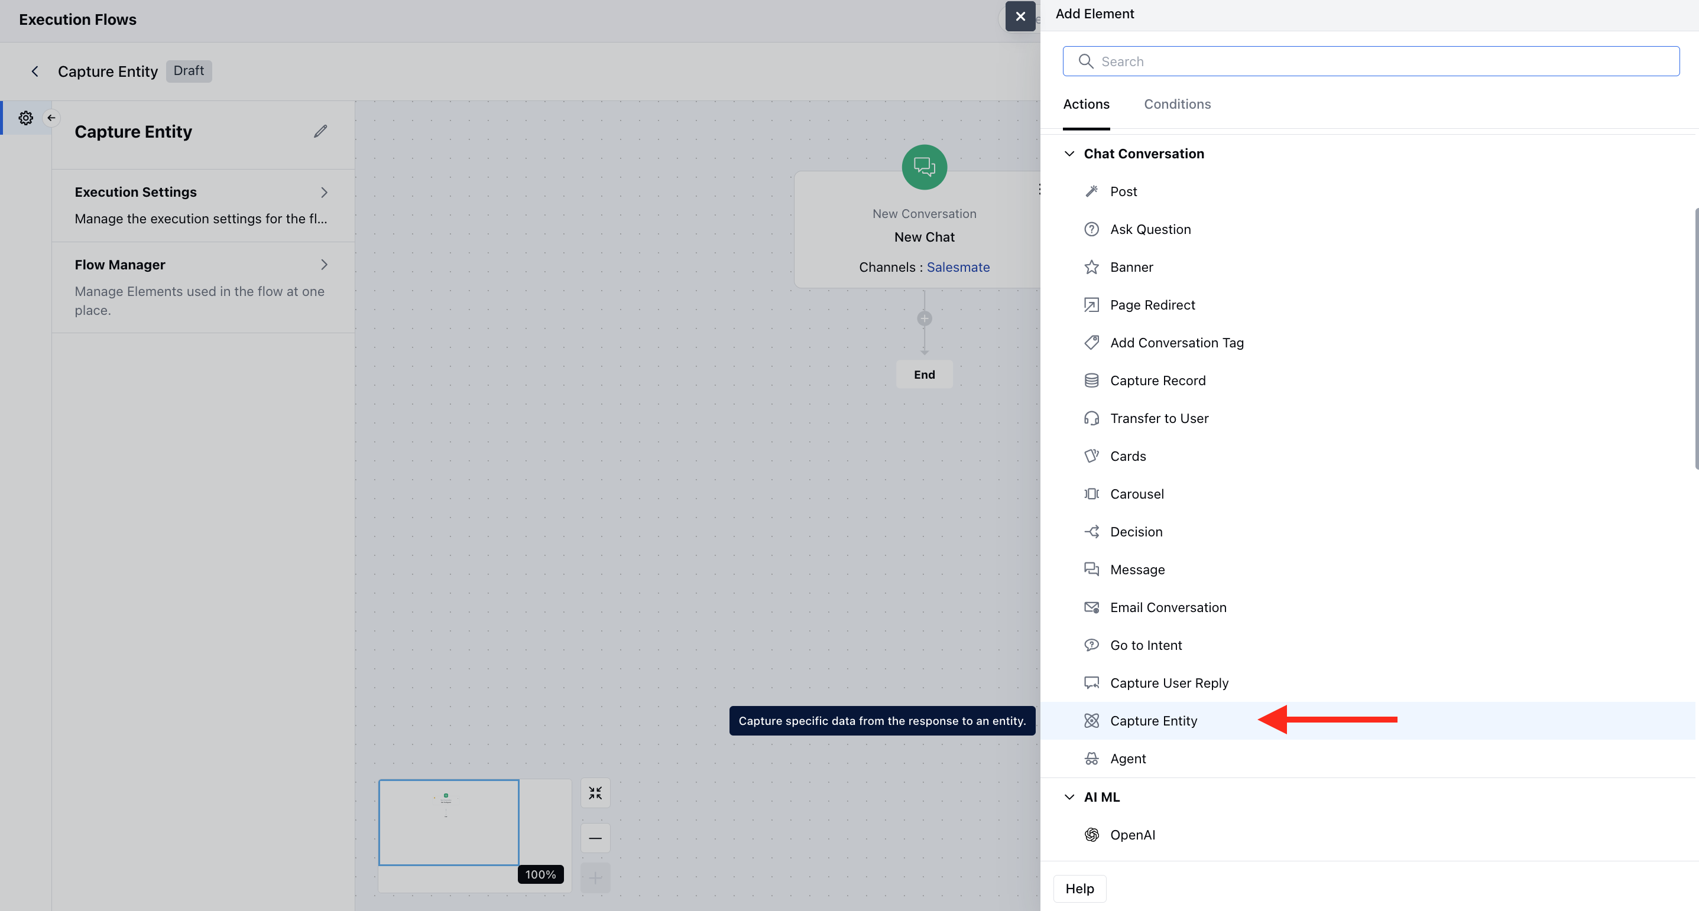The width and height of the screenshot is (1699, 911).
Task: Click the End node
Action: 924,375
